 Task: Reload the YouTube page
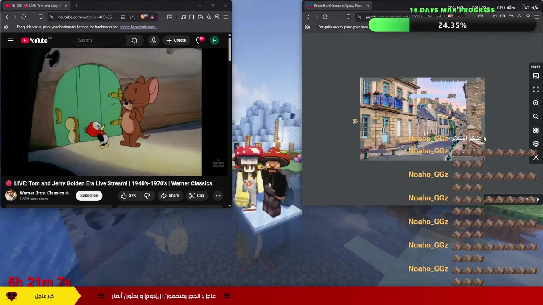click(x=24, y=17)
